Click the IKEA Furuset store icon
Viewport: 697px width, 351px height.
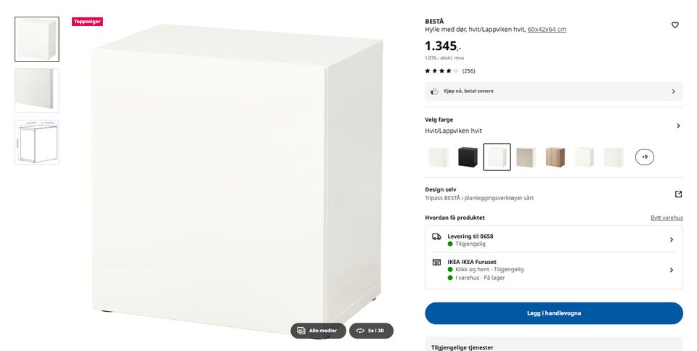pos(436,263)
